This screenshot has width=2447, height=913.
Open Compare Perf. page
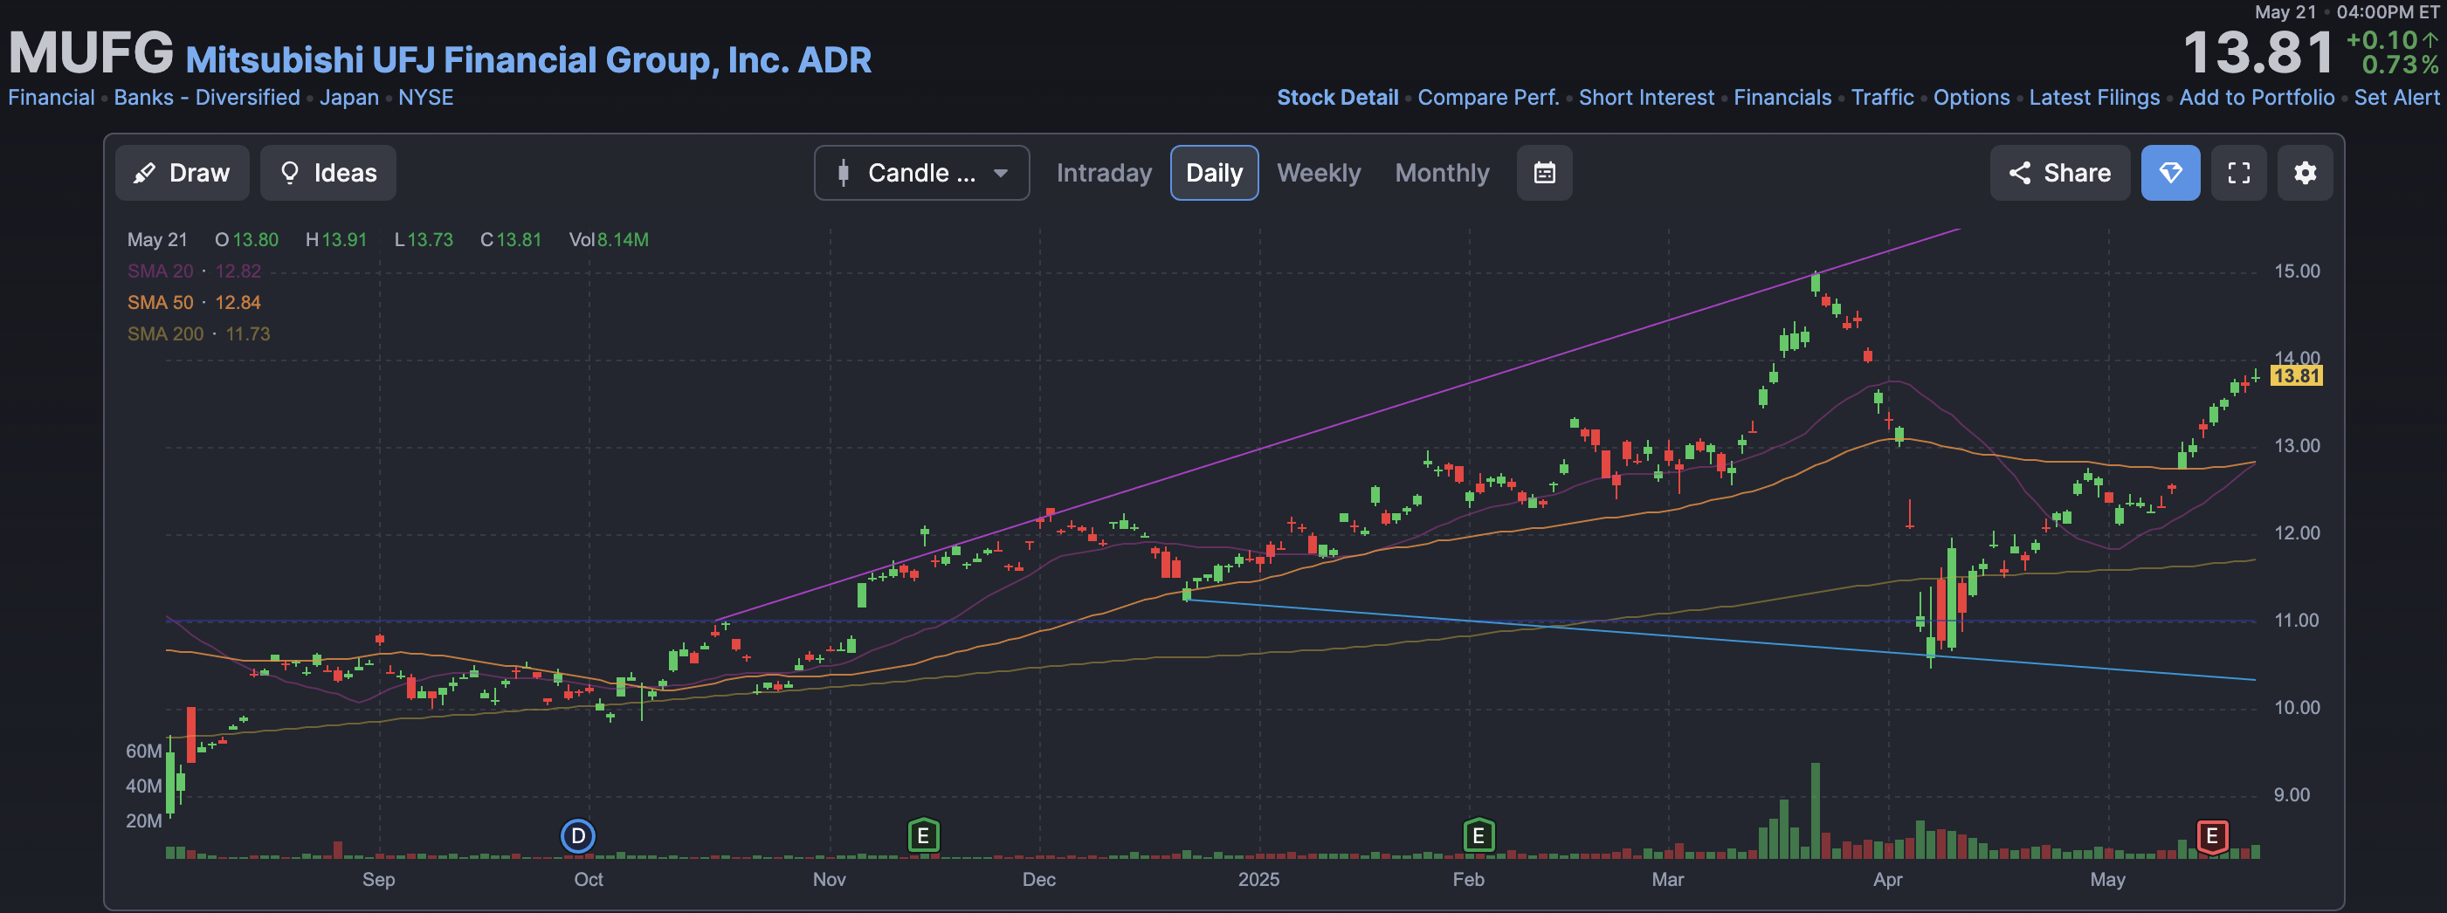coord(1488,98)
